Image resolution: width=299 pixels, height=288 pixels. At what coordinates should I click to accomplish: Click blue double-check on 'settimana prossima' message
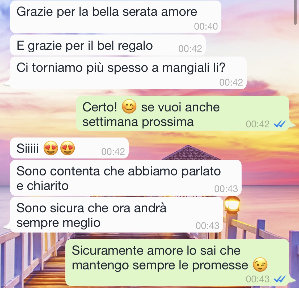280,124
